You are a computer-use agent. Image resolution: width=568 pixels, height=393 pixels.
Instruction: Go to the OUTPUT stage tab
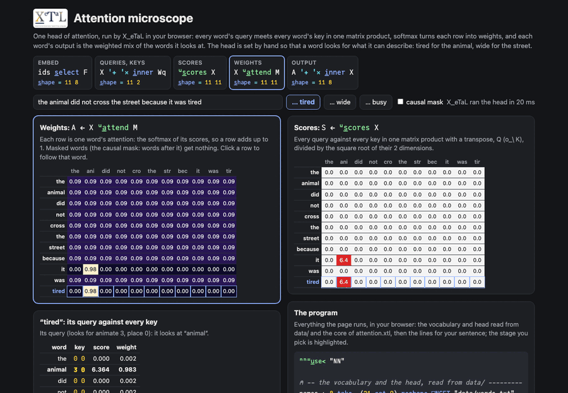tap(322, 73)
